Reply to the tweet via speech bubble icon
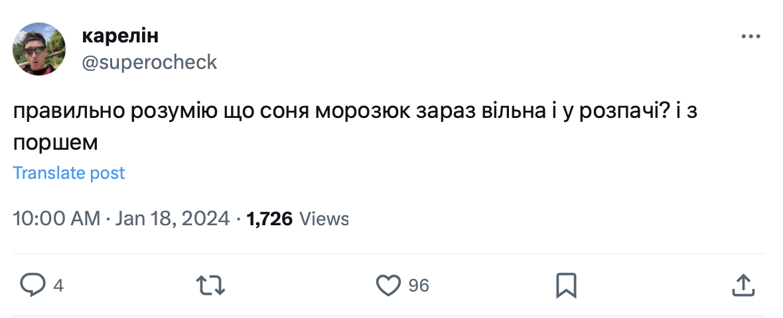The height and width of the screenshot is (318, 783). (31, 286)
